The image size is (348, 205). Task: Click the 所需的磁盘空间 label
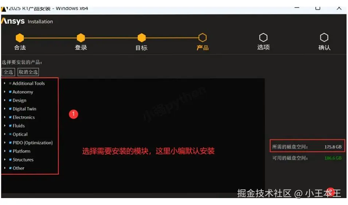[290, 147]
